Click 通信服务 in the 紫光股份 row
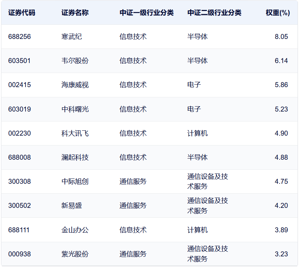The image size is (299, 267). (x=133, y=254)
